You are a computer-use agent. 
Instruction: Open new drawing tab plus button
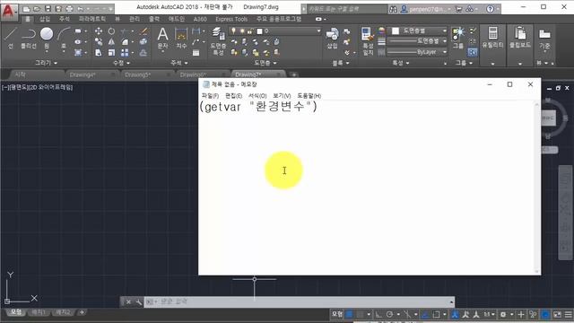[x=293, y=74]
